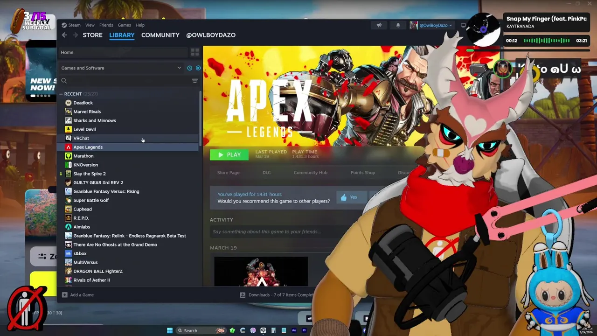The width and height of the screenshot is (597, 336).
Task: Switch to the COMMUNITY tab
Action: coord(160,35)
